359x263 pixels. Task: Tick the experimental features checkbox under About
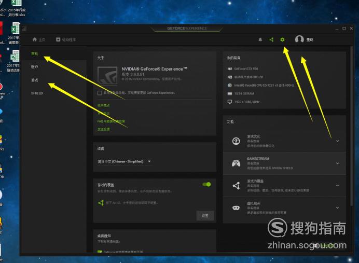[100, 93]
